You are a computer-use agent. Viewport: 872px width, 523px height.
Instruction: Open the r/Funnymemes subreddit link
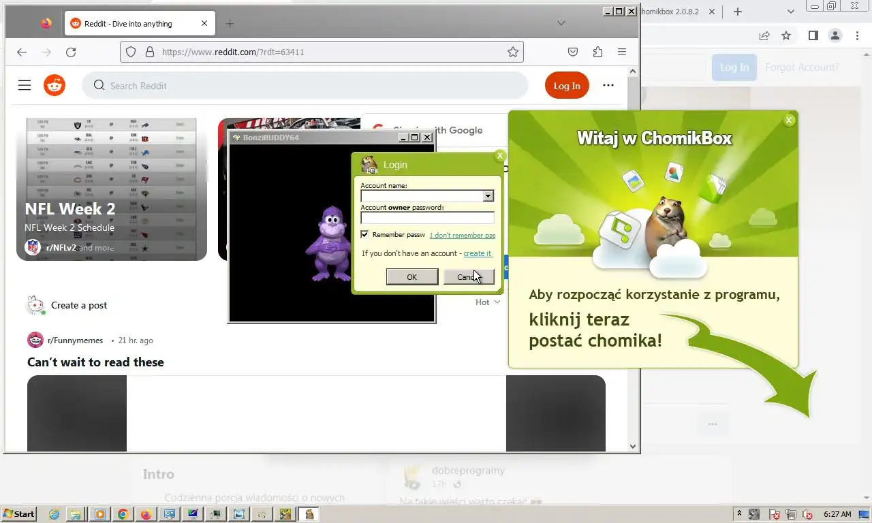click(x=75, y=340)
